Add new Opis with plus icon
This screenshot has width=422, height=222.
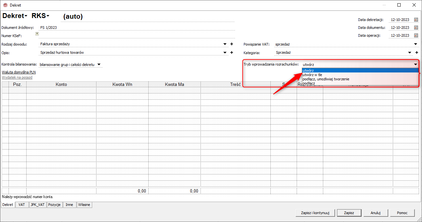[231, 52]
